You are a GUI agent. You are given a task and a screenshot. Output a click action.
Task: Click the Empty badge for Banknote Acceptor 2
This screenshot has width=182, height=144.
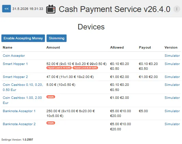[51, 123]
